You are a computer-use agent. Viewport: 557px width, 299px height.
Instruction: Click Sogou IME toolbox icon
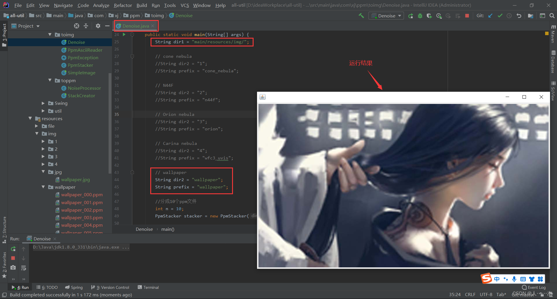click(540, 279)
